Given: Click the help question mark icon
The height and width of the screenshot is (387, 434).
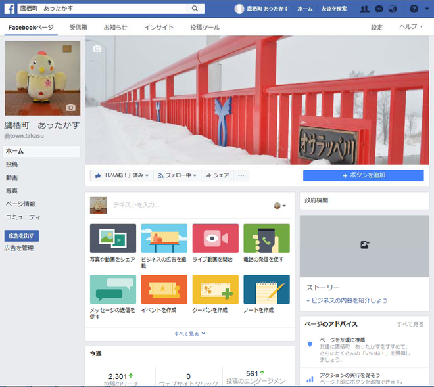Looking at the screenshot, I should (x=414, y=9).
